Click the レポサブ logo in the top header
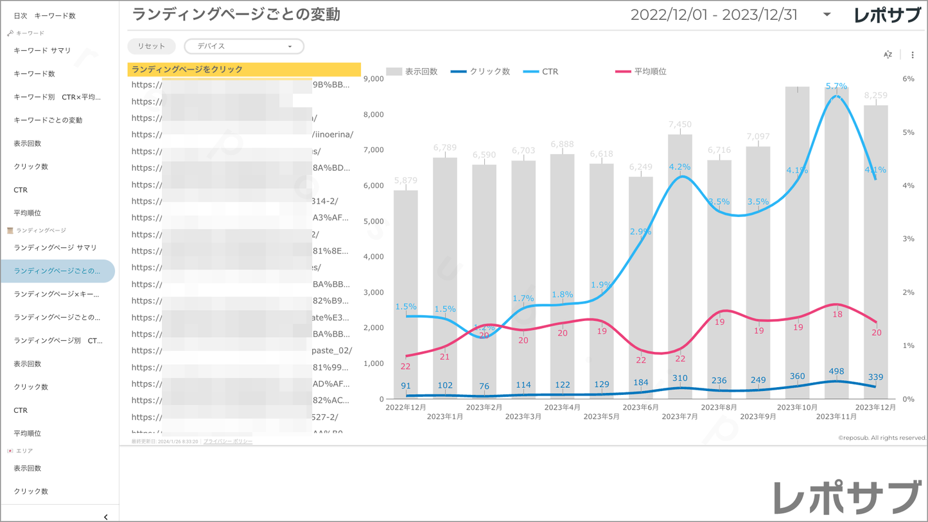 pos(887,15)
